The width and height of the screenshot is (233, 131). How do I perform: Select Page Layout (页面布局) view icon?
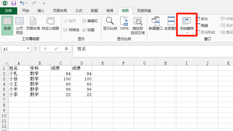click(x=33, y=24)
